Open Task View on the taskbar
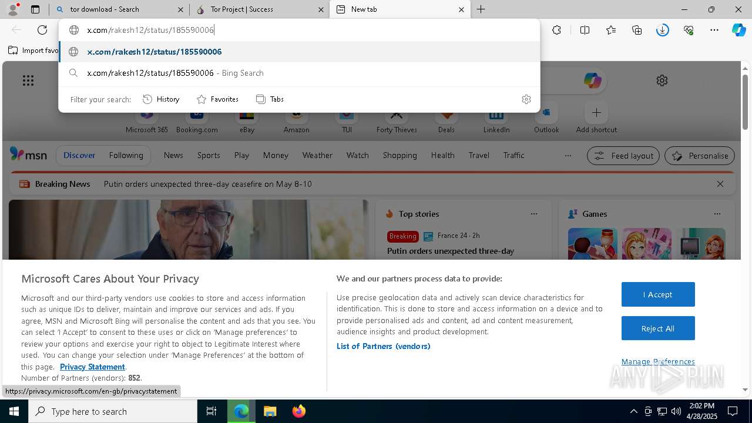 pyautogui.click(x=211, y=411)
